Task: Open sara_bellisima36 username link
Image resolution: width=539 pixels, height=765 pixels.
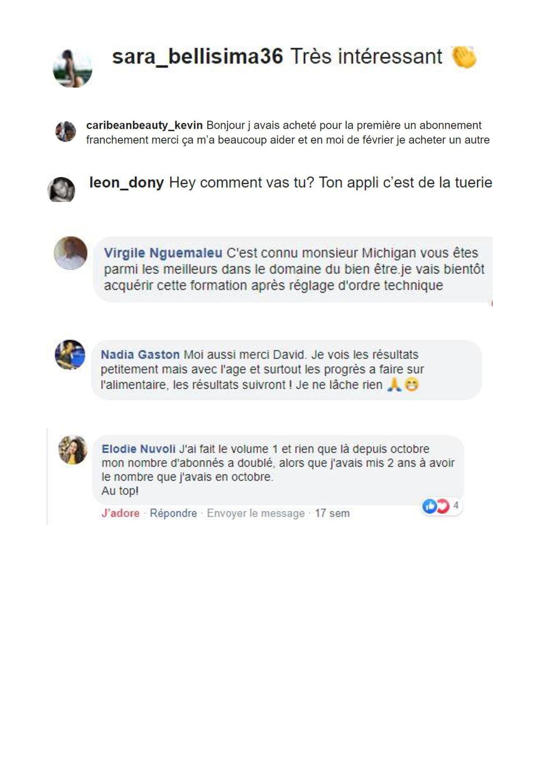Action: [198, 56]
